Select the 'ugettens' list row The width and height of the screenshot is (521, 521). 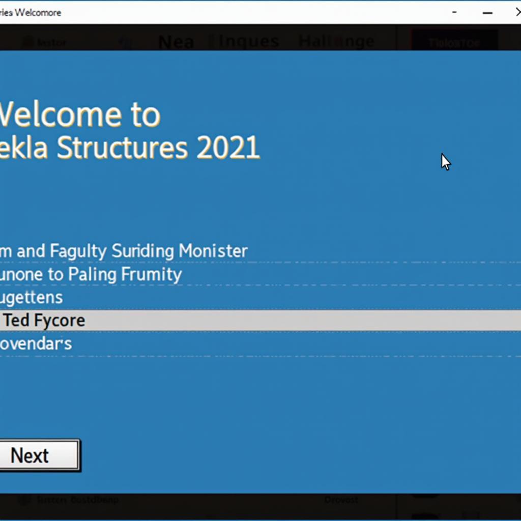[260, 297]
